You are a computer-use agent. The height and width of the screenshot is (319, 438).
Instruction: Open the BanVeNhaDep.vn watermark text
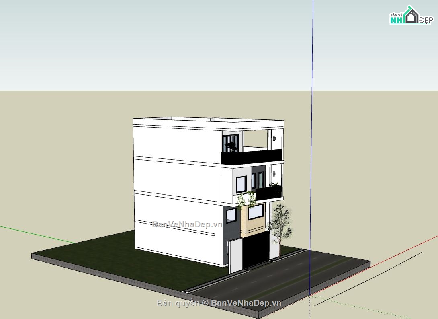(x=186, y=225)
